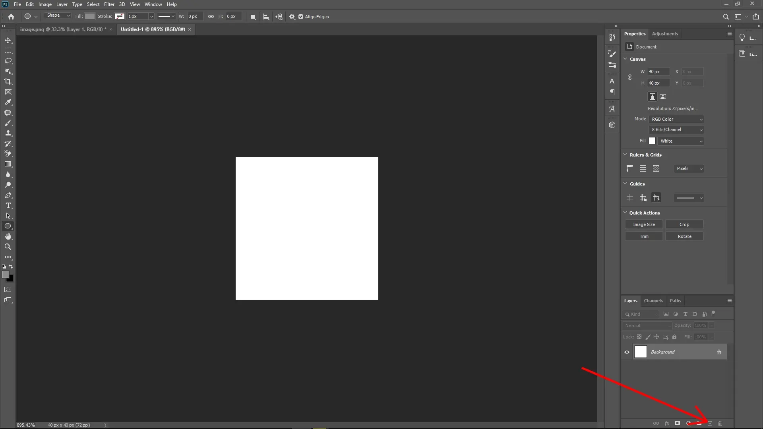The height and width of the screenshot is (429, 763).
Task: Click the Fill color swatch in options bar
Action: [89, 16]
